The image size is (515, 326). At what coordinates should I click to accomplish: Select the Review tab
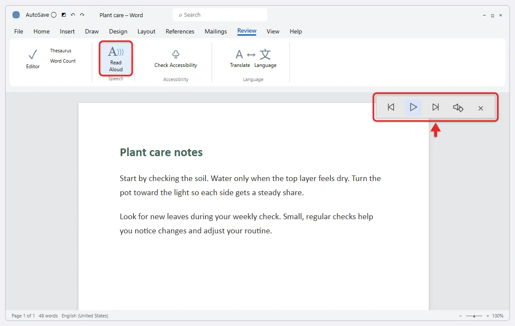pos(247,31)
